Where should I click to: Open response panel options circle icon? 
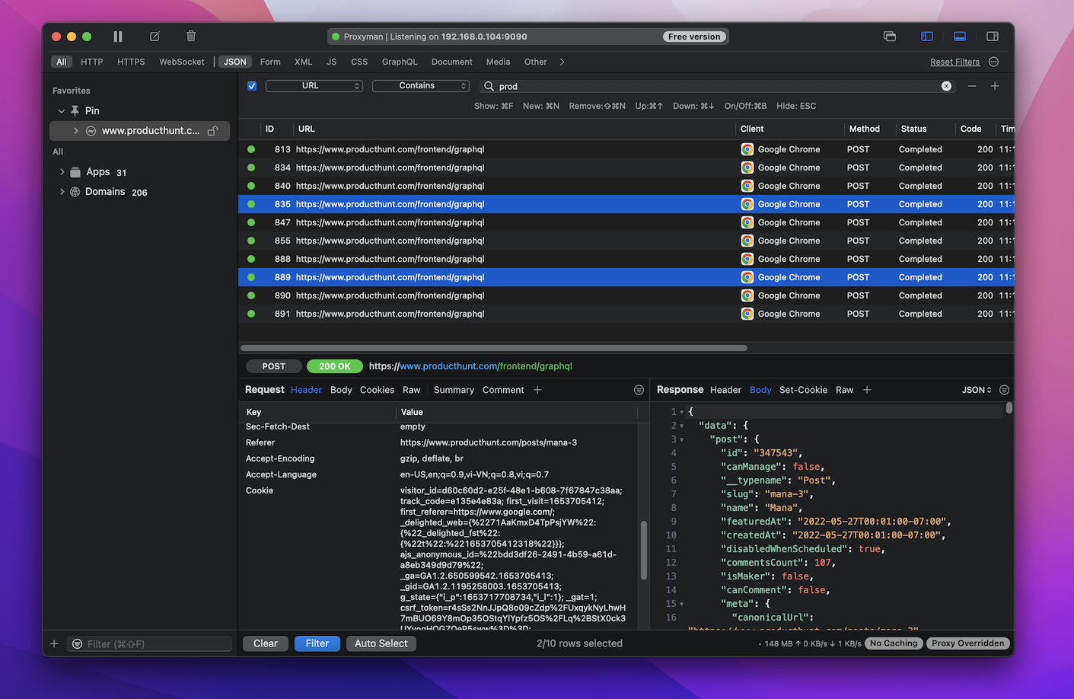pyautogui.click(x=1004, y=390)
